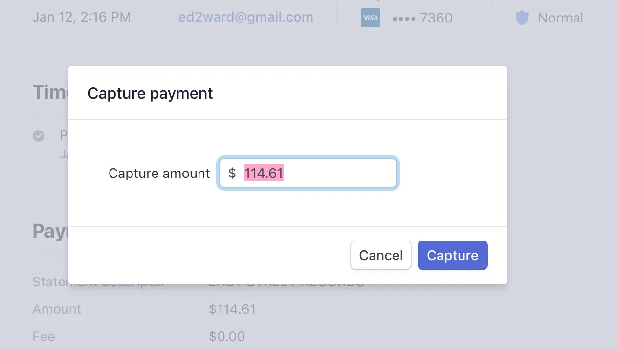The width and height of the screenshot is (618, 350).
Task: Select the $114.61 amount in payment details
Action: point(232,309)
